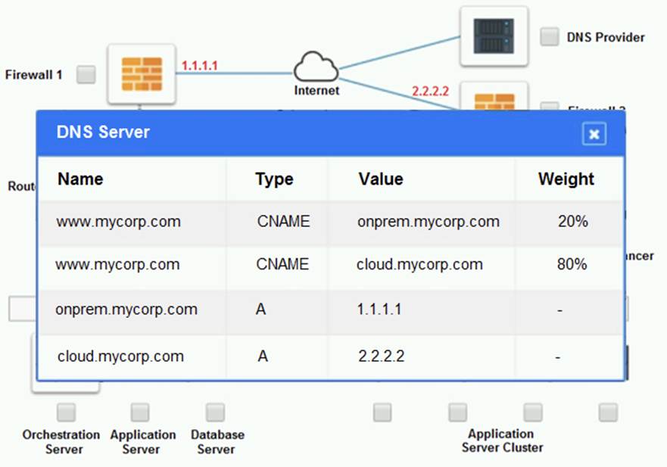Open the DNS Provider server icon
The height and width of the screenshot is (467, 667).
(x=493, y=36)
